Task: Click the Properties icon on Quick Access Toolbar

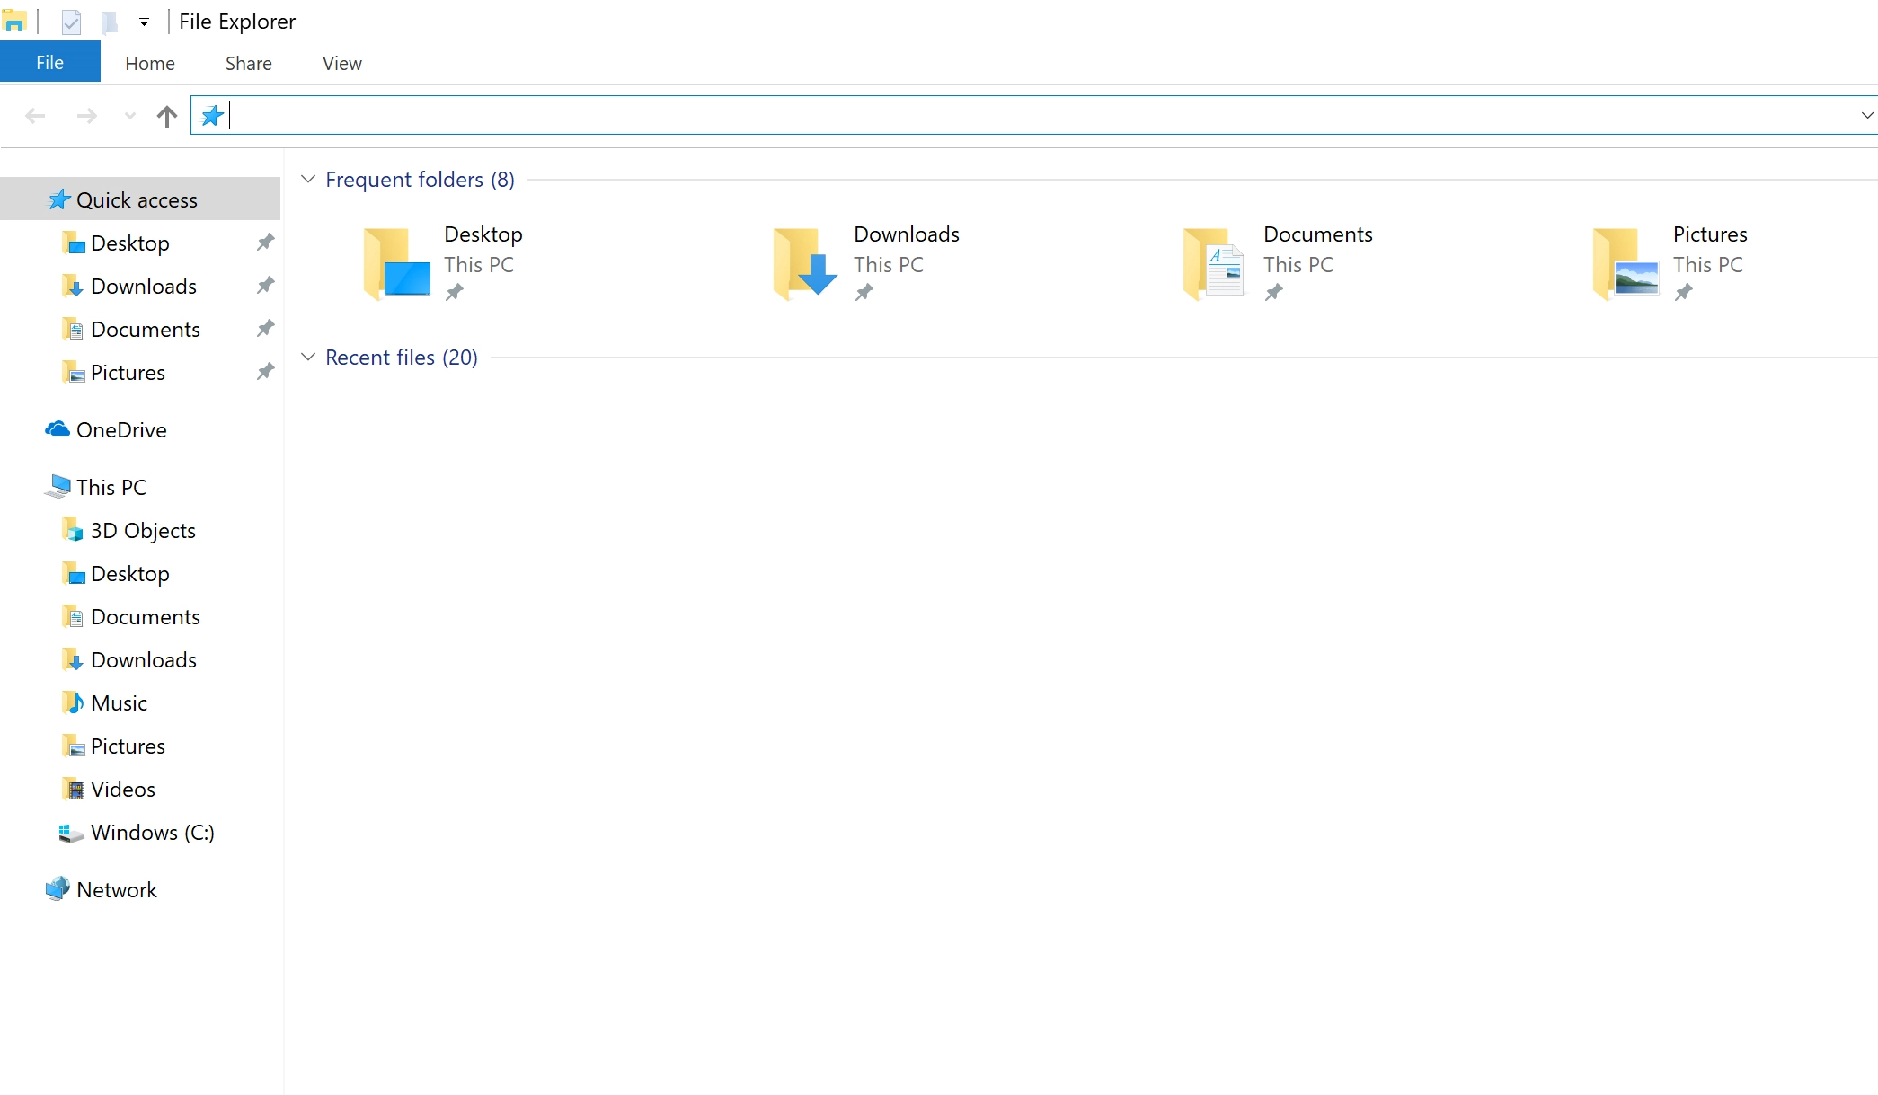Action: click(x=70, y=22)
